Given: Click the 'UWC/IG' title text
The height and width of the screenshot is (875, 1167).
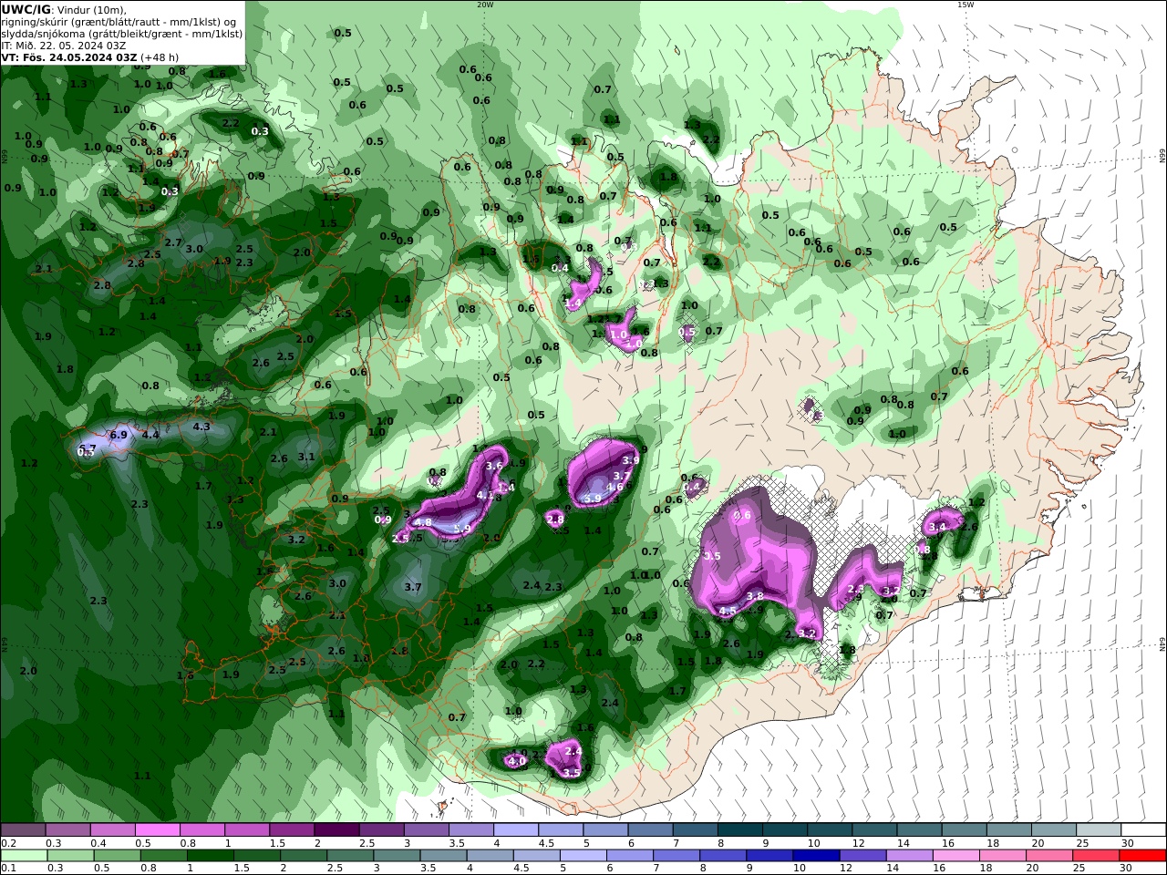Looking at the screenshot, I should click(26, 9).
